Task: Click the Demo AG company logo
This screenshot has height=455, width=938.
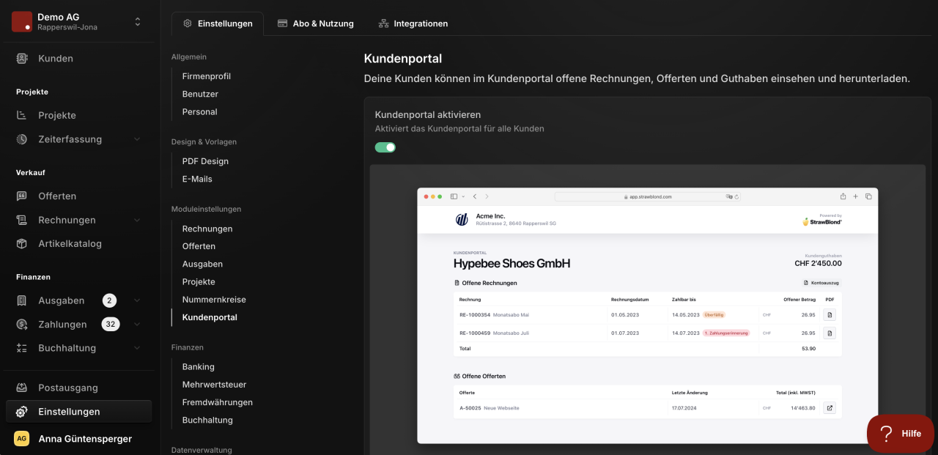Action: [22, 21]
